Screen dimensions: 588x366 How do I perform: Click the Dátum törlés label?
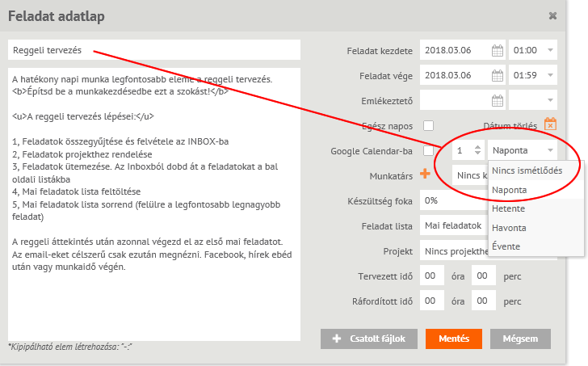tap(510, 125)
